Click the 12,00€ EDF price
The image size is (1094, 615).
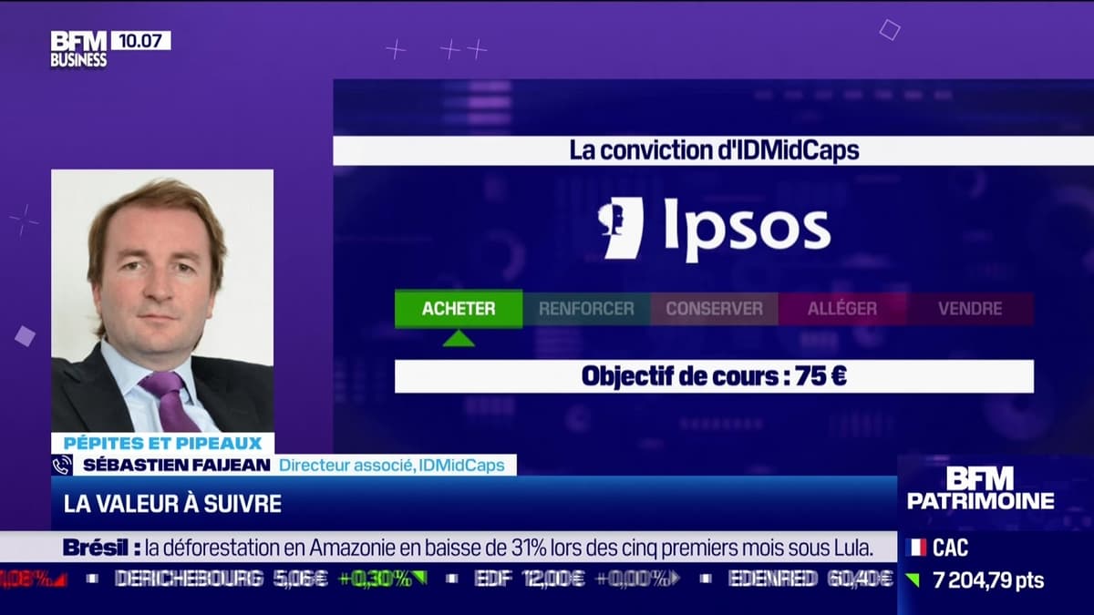click(552, 579)
